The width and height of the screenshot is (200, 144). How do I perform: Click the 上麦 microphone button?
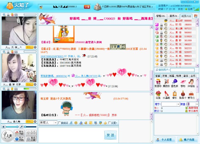[x=8, y=136]
